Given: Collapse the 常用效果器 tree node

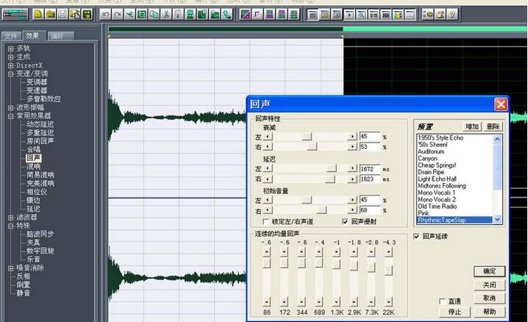Looking at the screenshot, I should click(11, 115).
